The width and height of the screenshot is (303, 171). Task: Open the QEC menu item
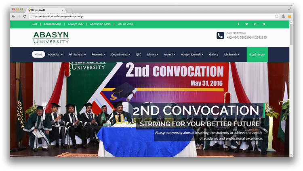tap(139, 54)
